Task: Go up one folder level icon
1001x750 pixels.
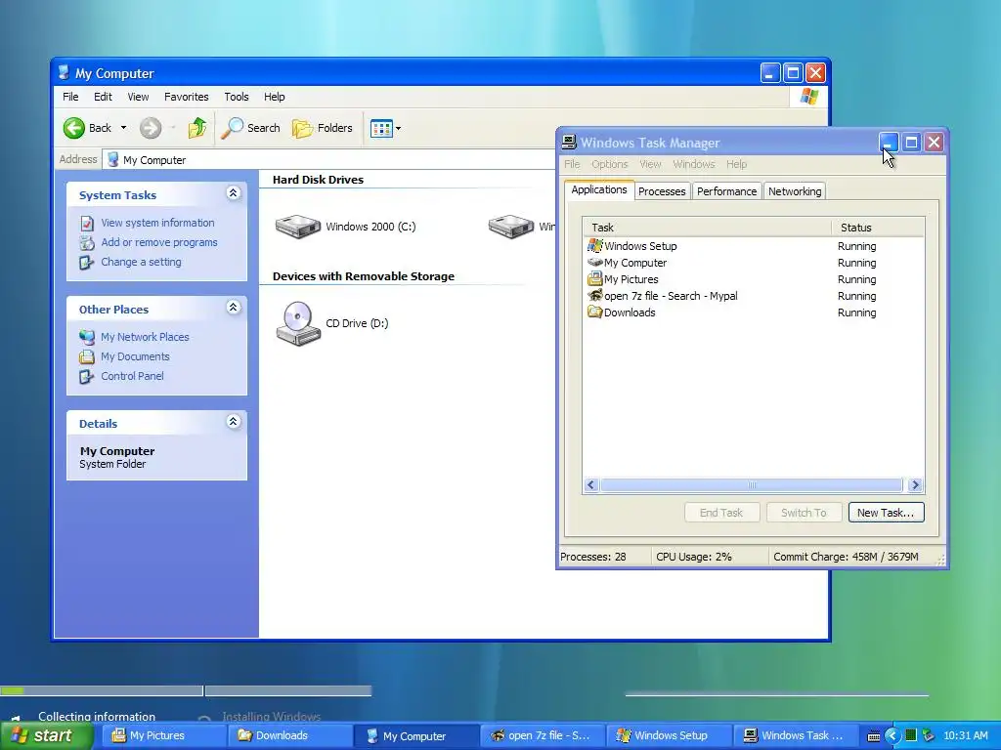Action: click(197, 128)
